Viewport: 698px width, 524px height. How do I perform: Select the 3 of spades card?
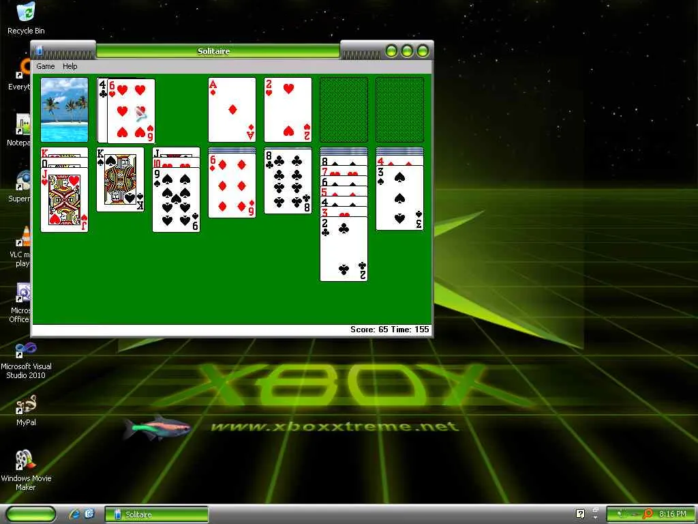pos(399,198)
